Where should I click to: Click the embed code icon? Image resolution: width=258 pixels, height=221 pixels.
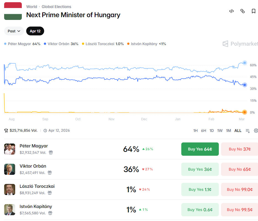(232, 11)
